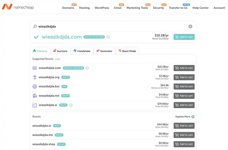Image resolution: width=228 pixels, height=150 pixels.
Task: Add wieaslkdjda.shop to cart
Action: 184,144
